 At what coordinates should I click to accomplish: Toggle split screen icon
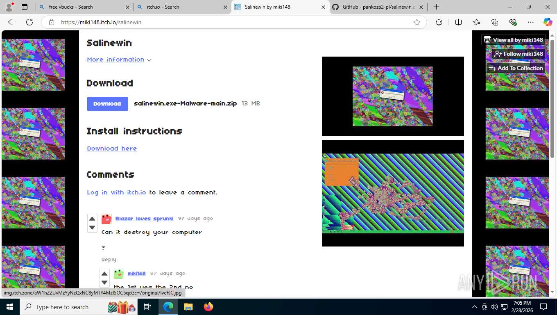pyautogui.click(x=458, y=22)
